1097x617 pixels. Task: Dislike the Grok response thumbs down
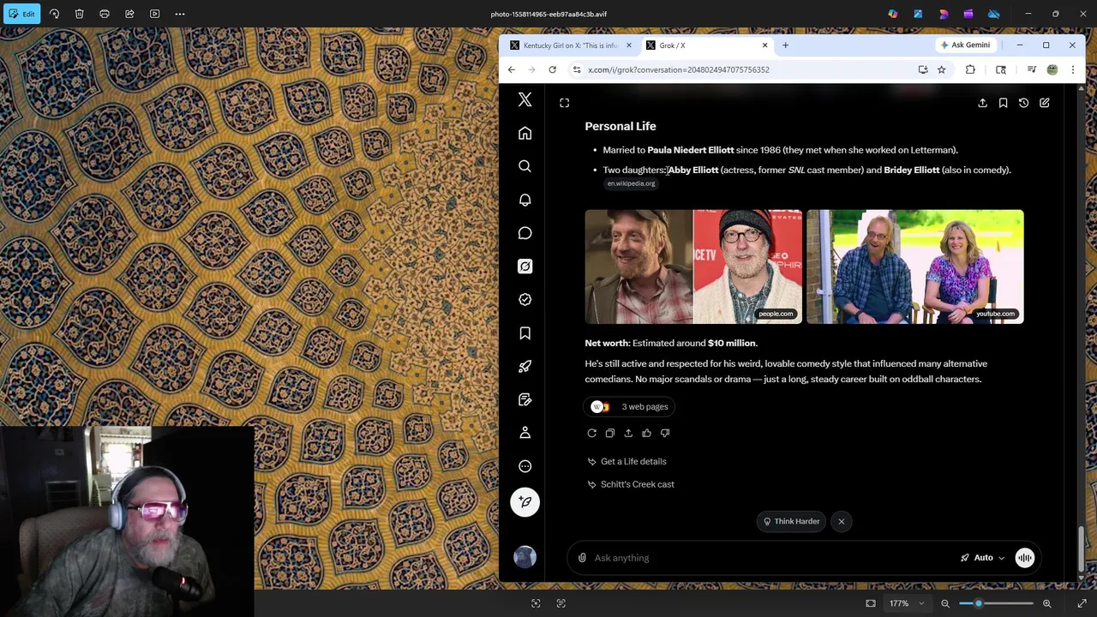(x=665, y=434)
